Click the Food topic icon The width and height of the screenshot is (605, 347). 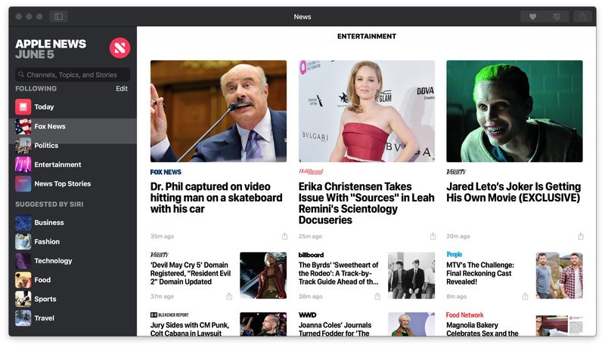[23, 280]
